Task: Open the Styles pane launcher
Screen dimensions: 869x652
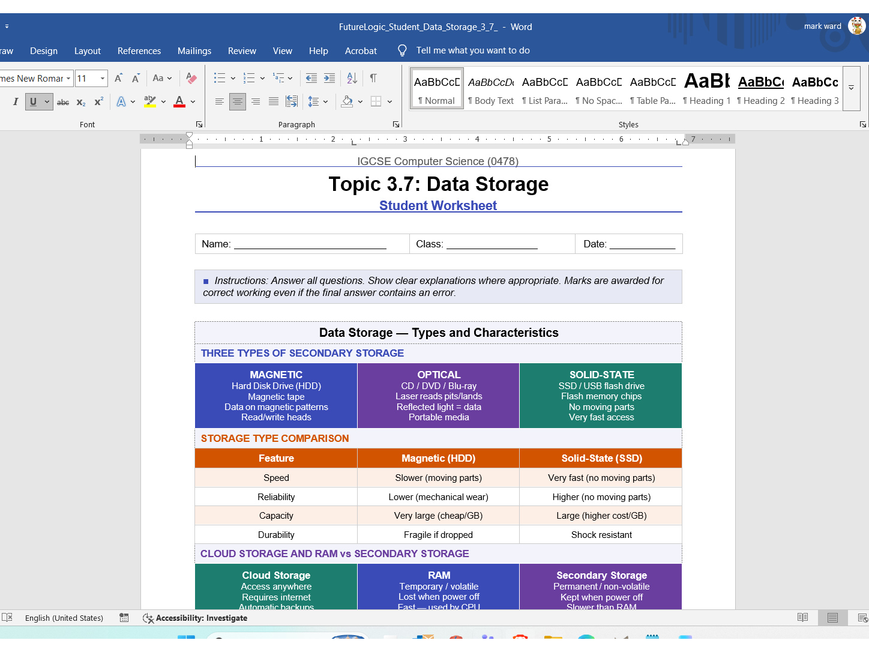Action: [x=863, y=124]
